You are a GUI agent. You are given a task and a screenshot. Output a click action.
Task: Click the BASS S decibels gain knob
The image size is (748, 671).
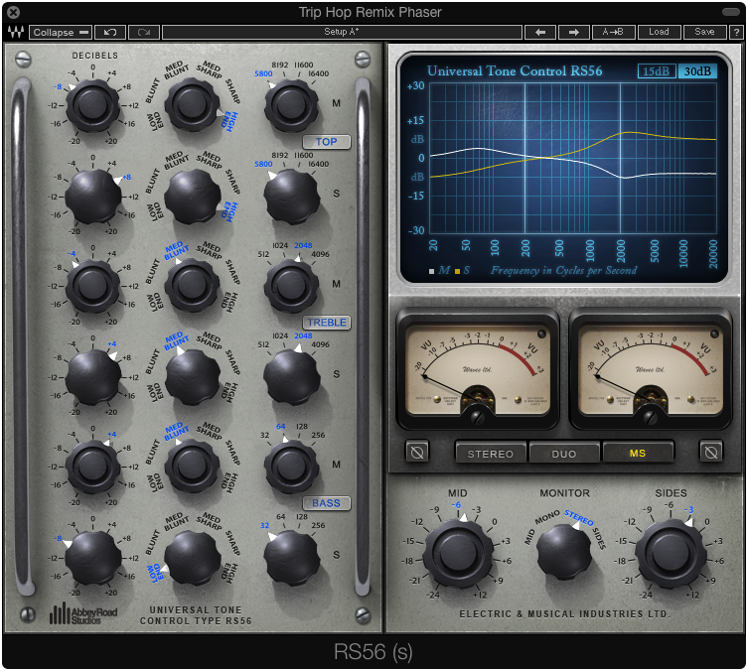[92, 558]
